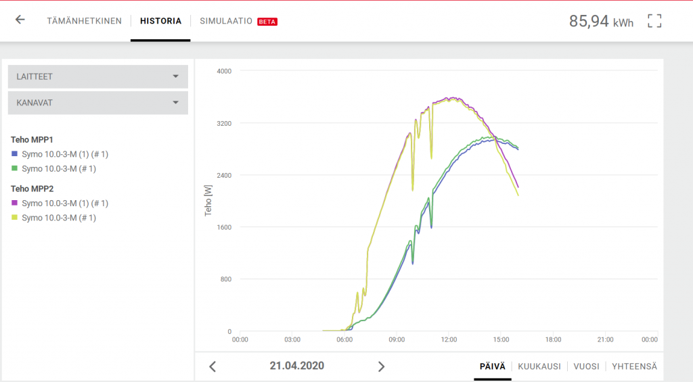Go to previous day with left chevron
This screenshot has height=382, width=693.
click(x=213, y=366)
